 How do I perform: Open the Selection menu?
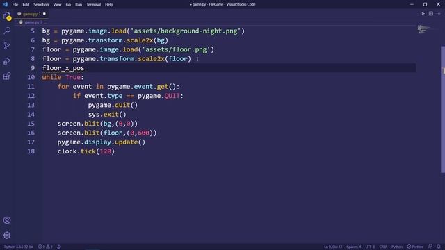[x=41, y=5]
